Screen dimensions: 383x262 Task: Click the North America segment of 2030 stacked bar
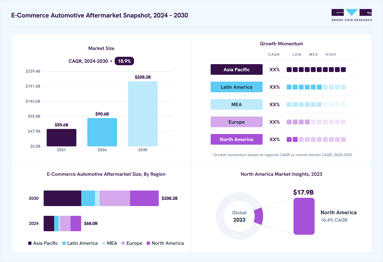tap(144, 198)
